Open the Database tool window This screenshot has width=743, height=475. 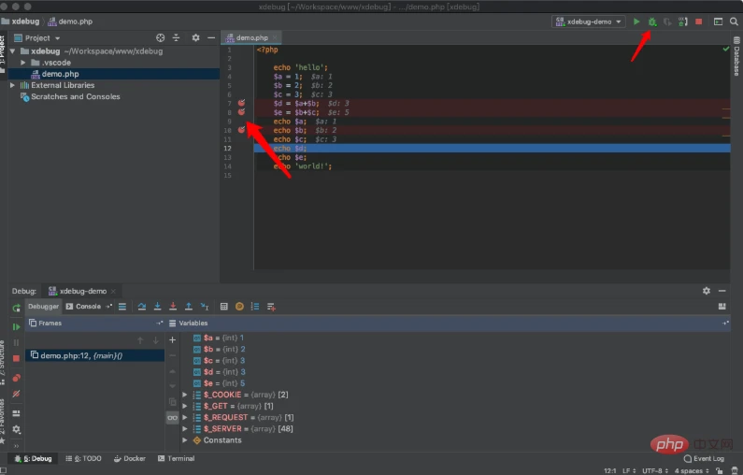click(736, 56)
